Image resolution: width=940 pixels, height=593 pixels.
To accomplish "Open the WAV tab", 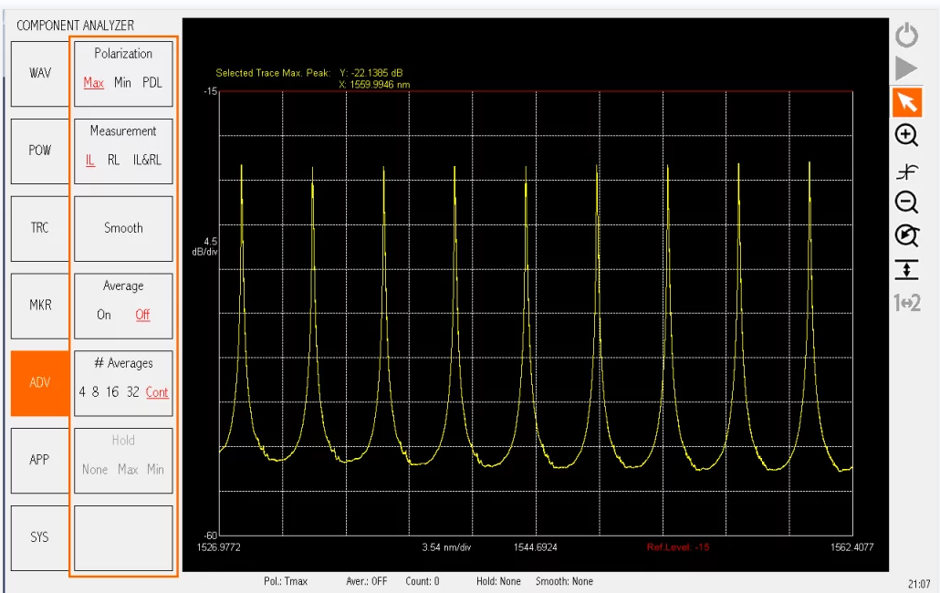I will 40,73.
